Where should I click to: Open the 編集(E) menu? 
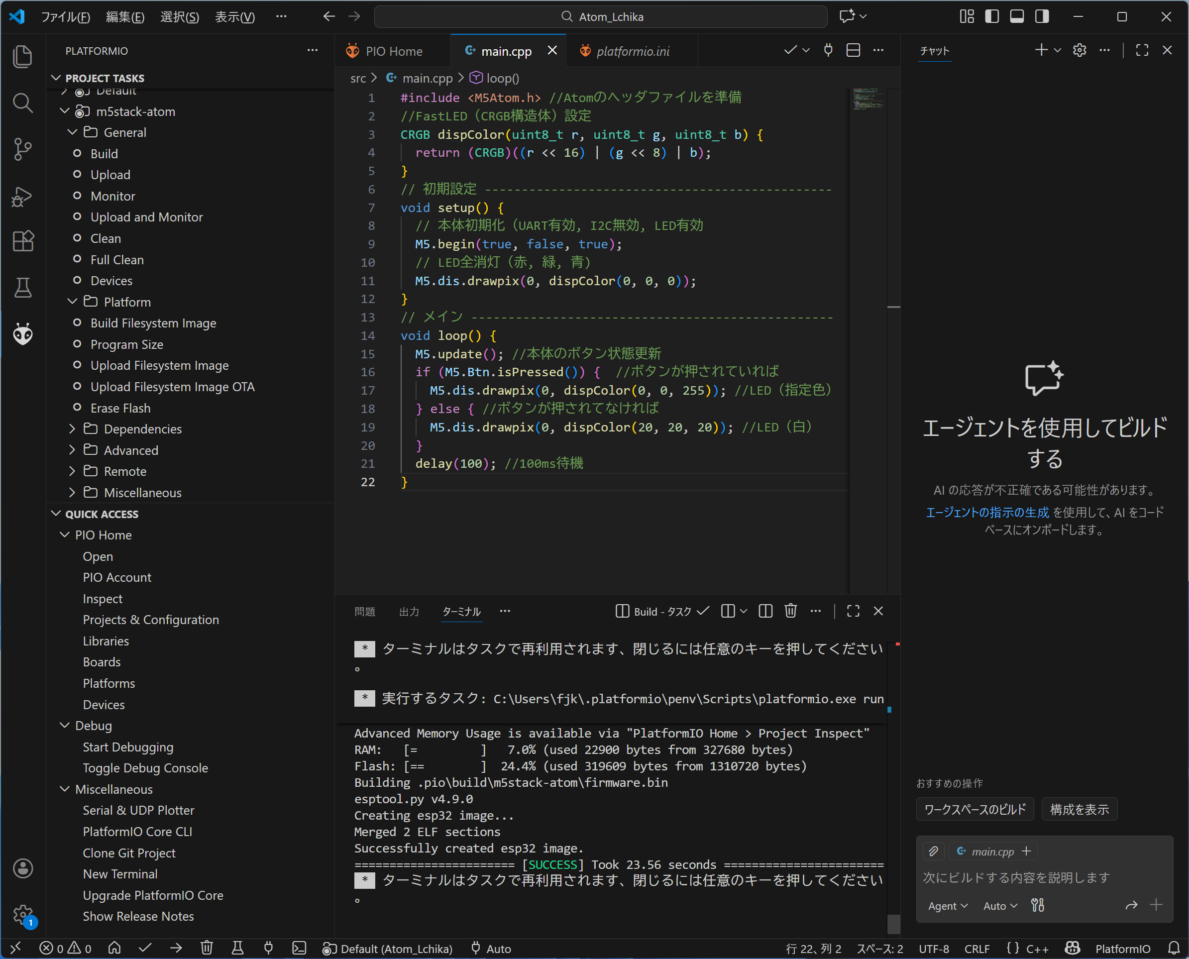[x=125, y=16]
